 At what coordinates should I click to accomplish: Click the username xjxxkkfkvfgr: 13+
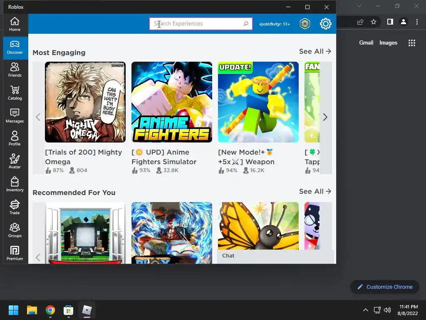(275, 24)
